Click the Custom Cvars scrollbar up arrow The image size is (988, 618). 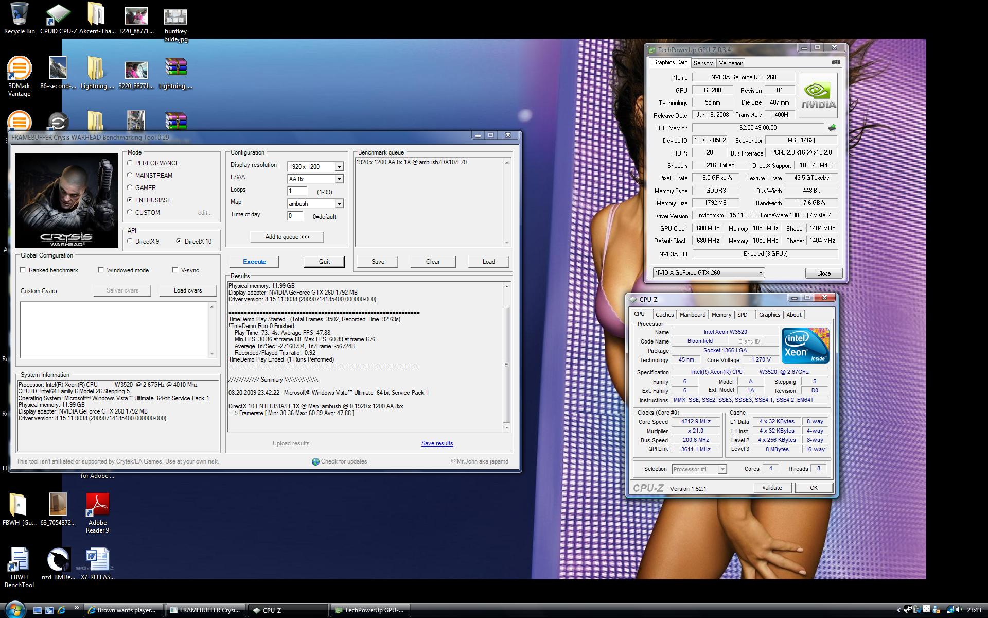point(212,307)
